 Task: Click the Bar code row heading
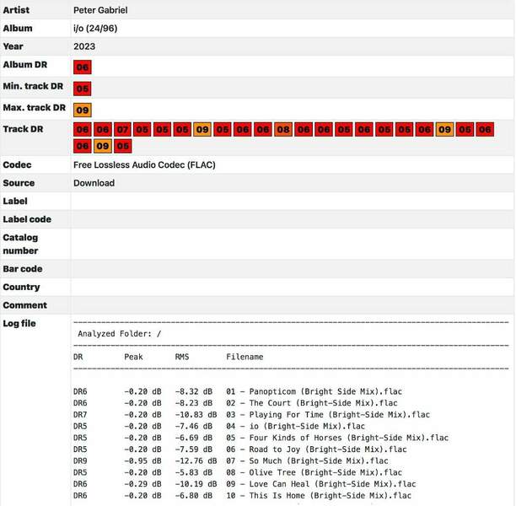click(23, 269)
